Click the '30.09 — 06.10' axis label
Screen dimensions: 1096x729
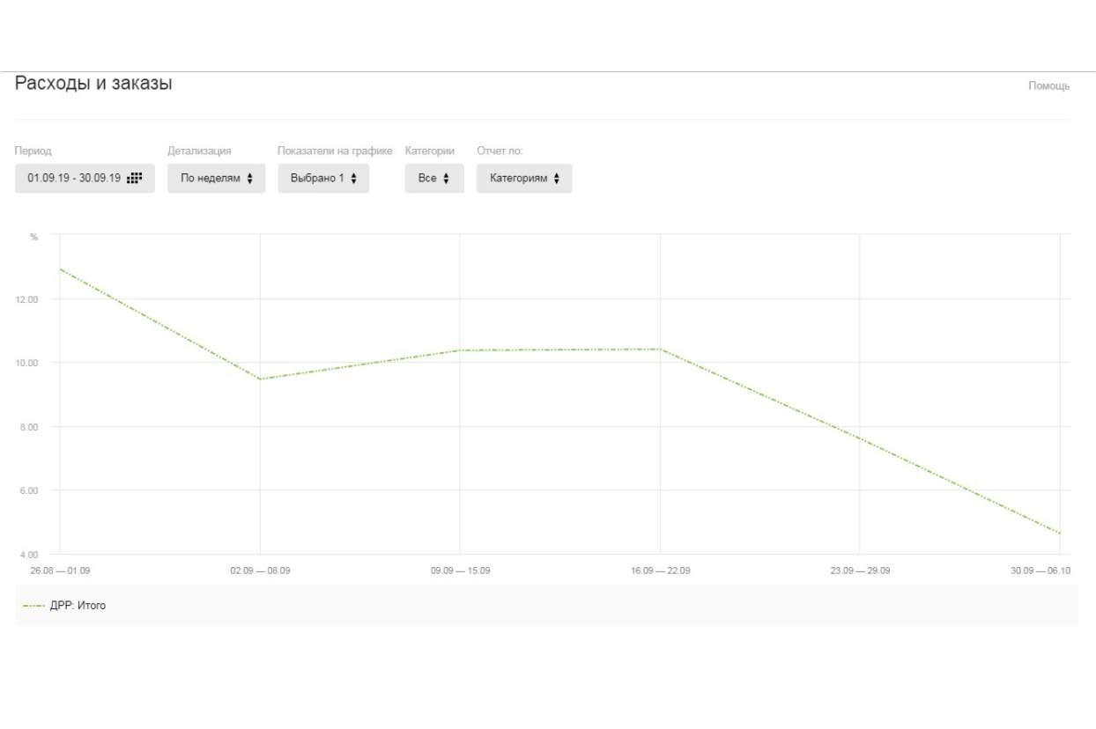[x=1040, y=571]
